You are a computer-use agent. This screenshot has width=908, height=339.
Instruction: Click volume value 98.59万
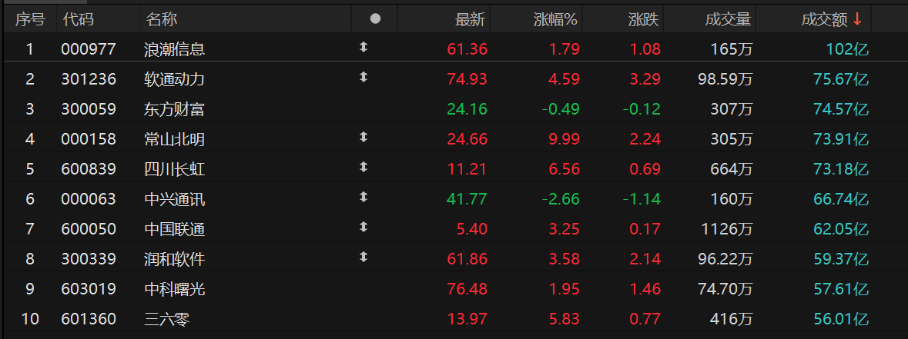click(x=725, y=80)
